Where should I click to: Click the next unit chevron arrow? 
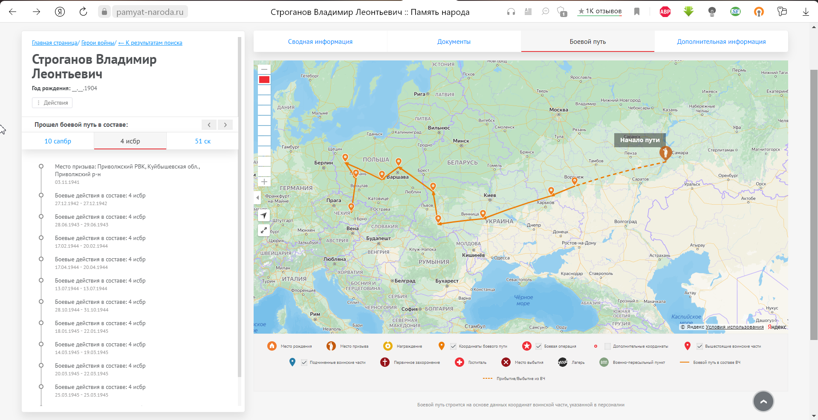tap(225, 125)
